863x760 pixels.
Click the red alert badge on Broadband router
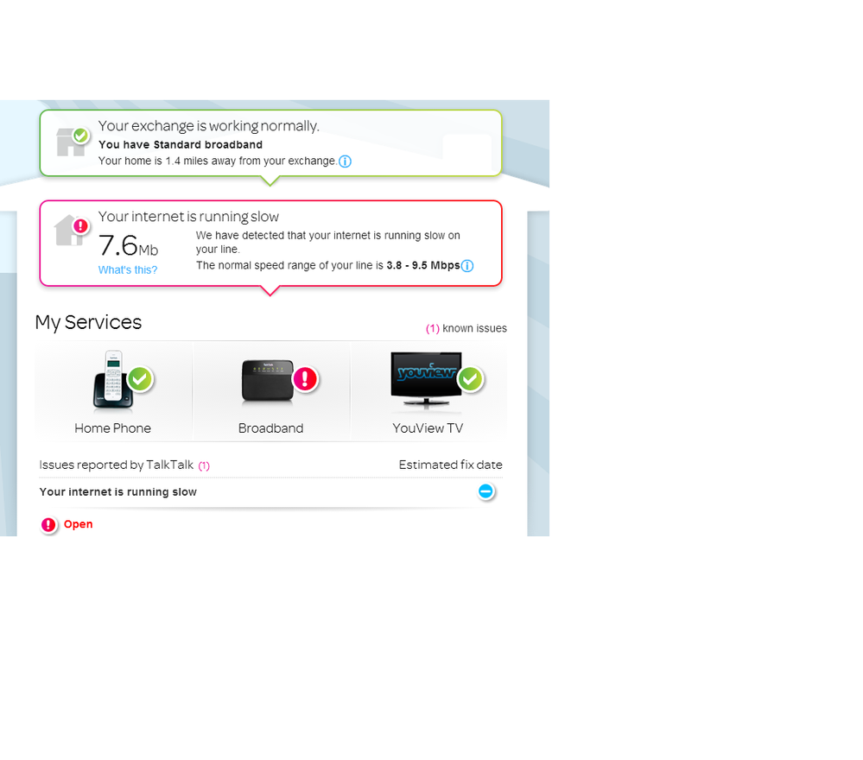306,378
